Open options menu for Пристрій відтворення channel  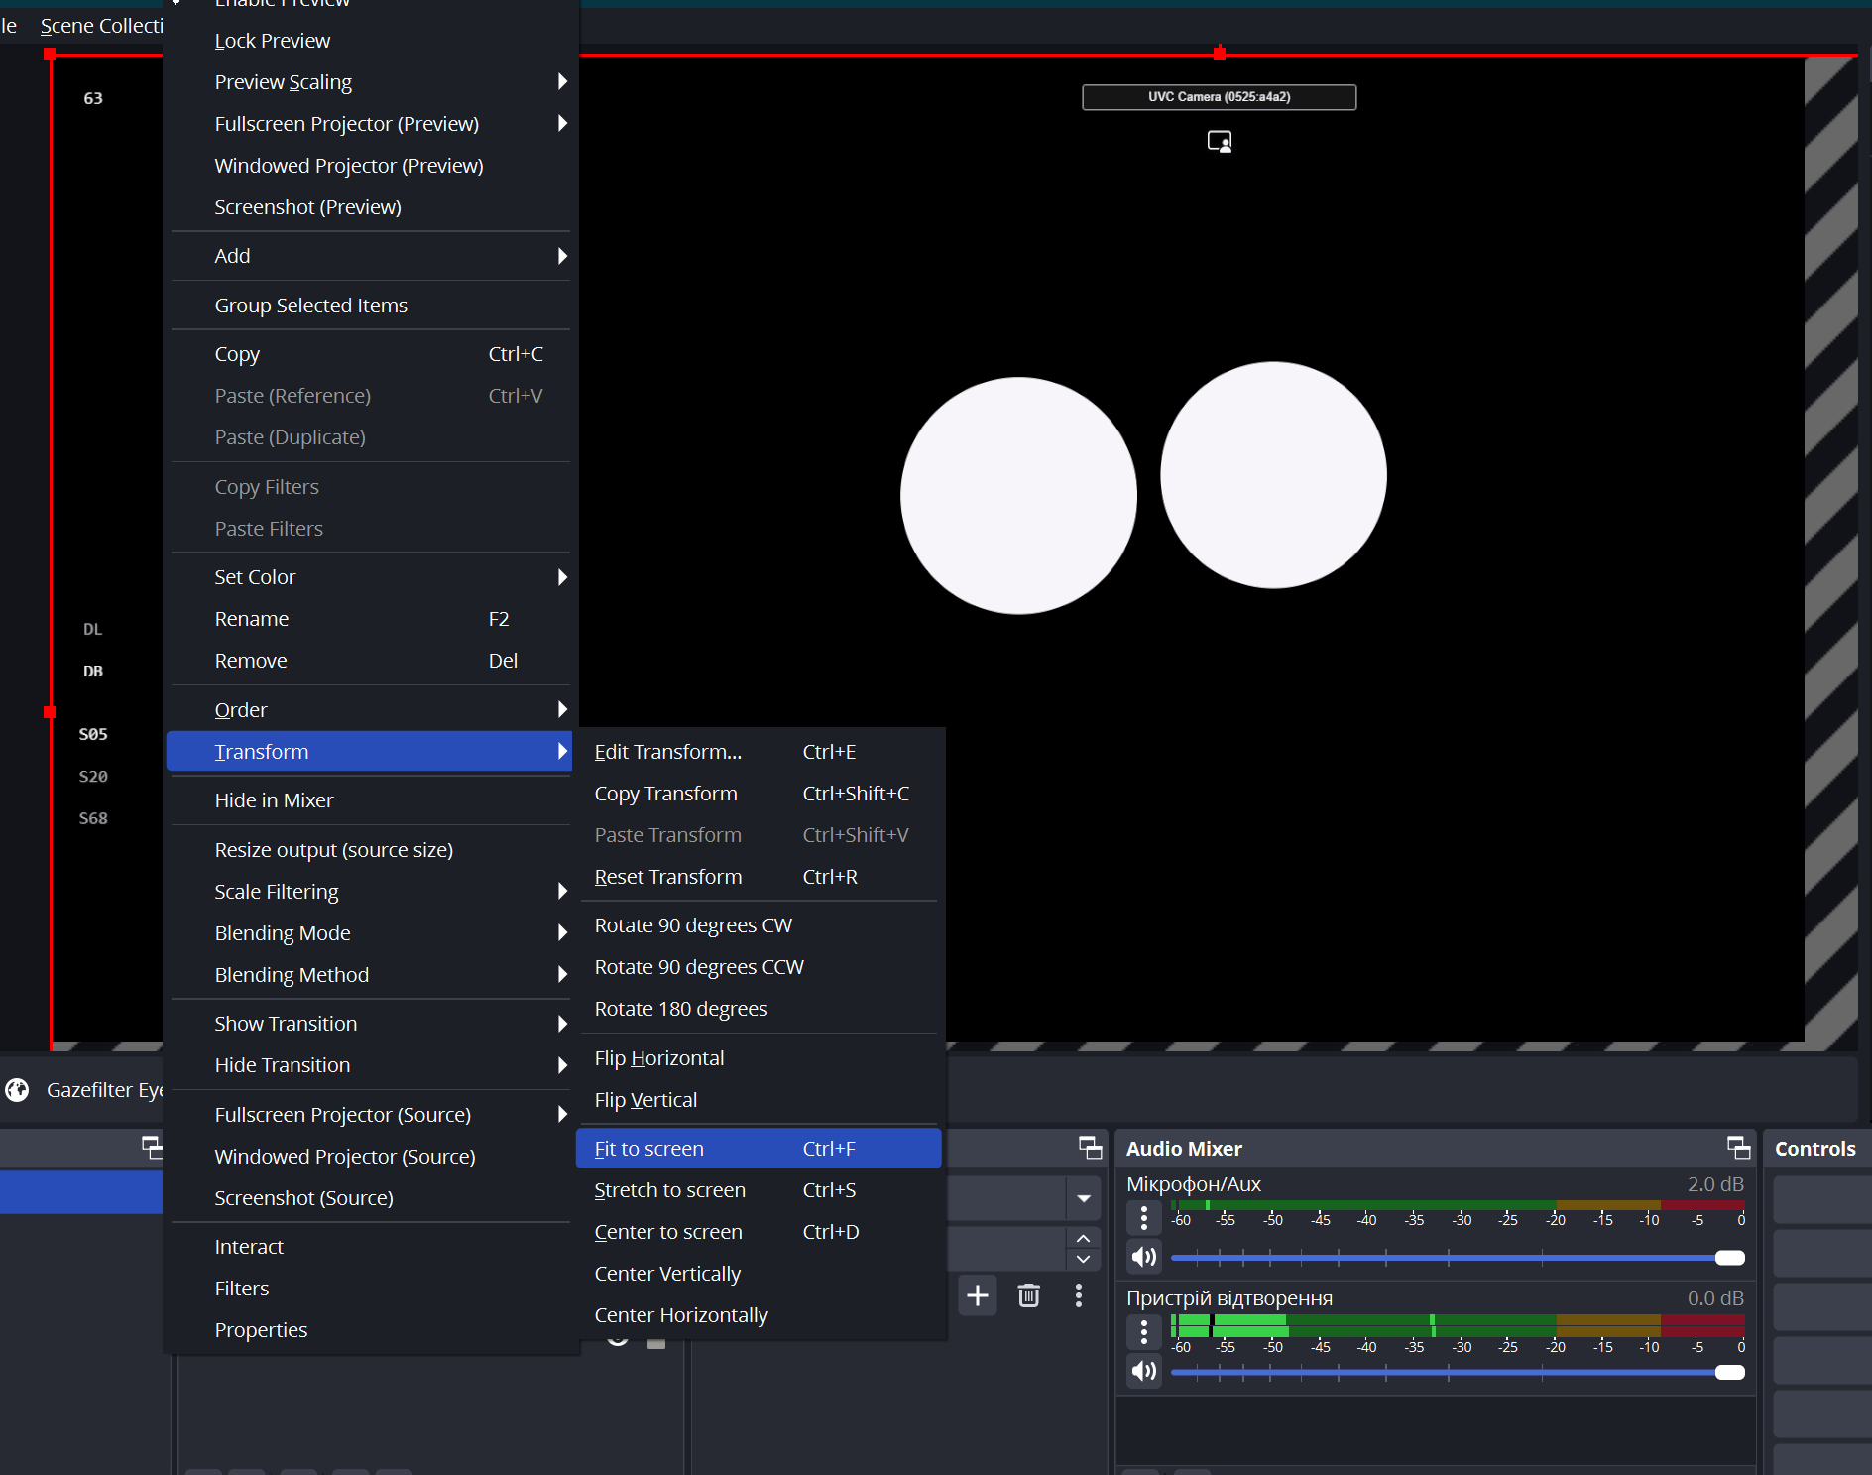pos(1143,1332)
